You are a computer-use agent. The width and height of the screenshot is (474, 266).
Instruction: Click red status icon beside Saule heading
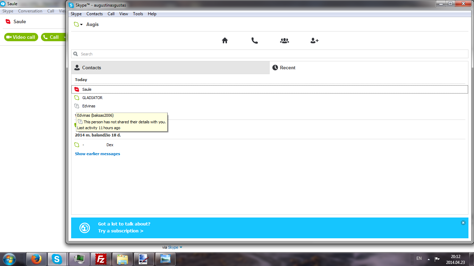click(8, 21)
